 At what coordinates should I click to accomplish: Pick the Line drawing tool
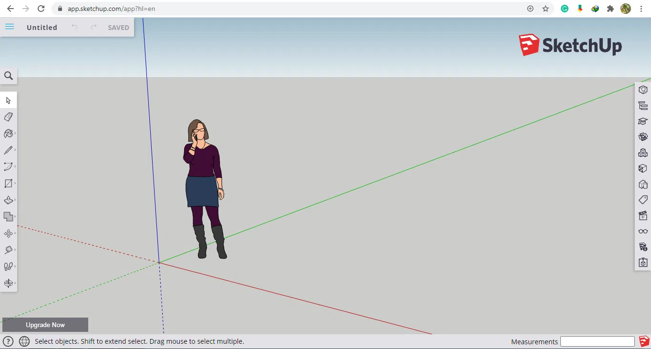point(9,150)
